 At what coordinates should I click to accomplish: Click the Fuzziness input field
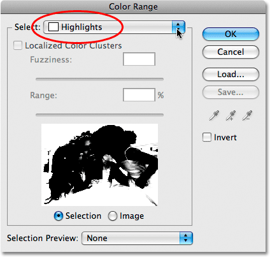click(x=139, y=59)
